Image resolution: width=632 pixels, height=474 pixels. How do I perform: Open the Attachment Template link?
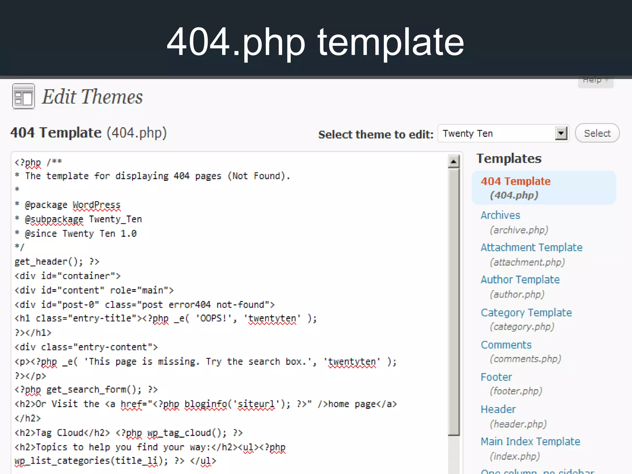coord(531,247)
